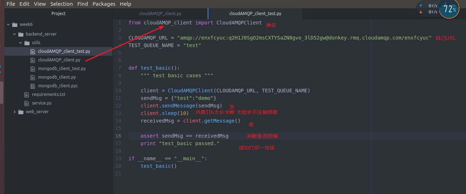
Task: Open mongodb_client.py from the tree
Action: click(x=57, y=77)
